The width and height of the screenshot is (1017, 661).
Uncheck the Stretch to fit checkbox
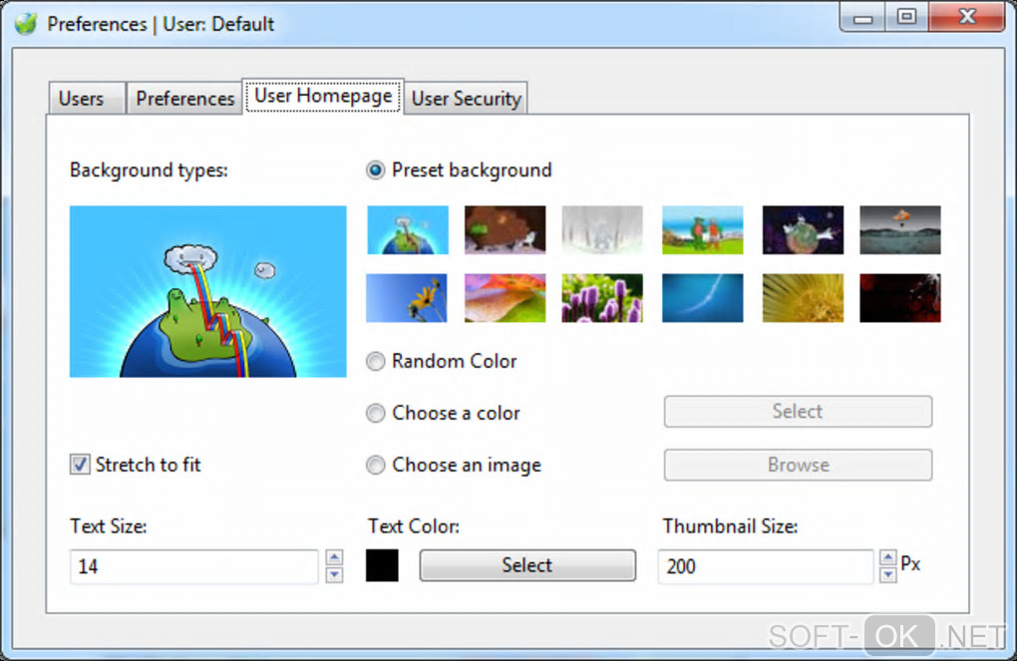80,465
